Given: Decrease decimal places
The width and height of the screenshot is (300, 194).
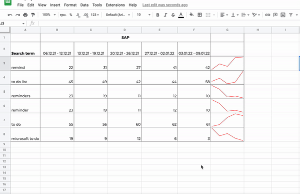Looking at the screenshot, I should click(78, 15).
